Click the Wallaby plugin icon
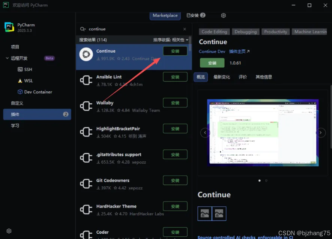This screenshot has width=332, height=239. coord(86,106)
